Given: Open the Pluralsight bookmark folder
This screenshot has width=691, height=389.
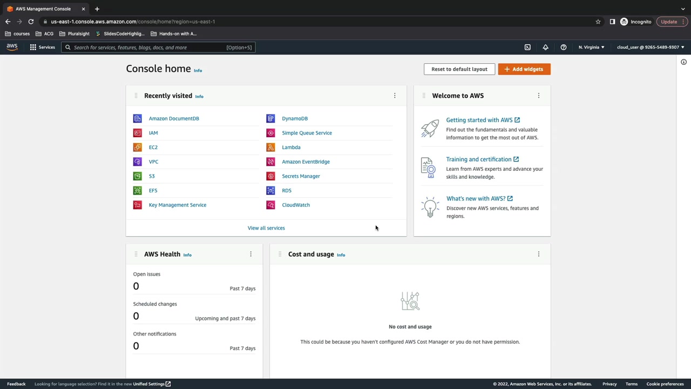Looking at the screenshot, I should click(74, 33).
